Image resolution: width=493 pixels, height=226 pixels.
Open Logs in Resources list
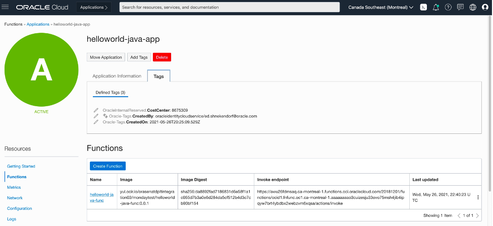(12, 219)
